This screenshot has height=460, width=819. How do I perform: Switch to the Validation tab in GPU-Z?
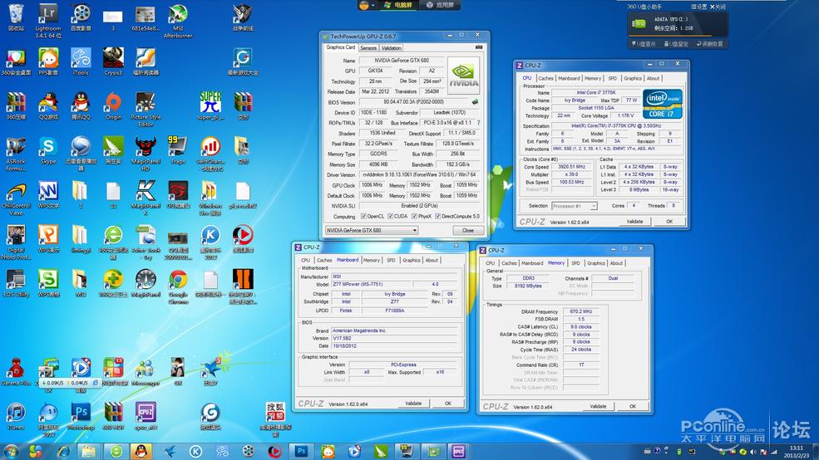click(x=392, y=48)
